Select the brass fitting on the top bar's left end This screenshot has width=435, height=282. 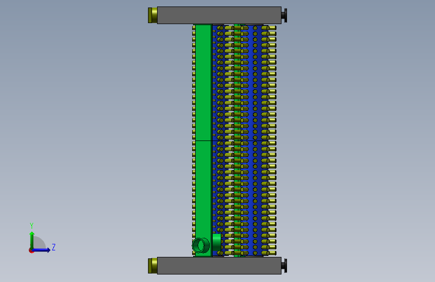(x=153, y=15)
